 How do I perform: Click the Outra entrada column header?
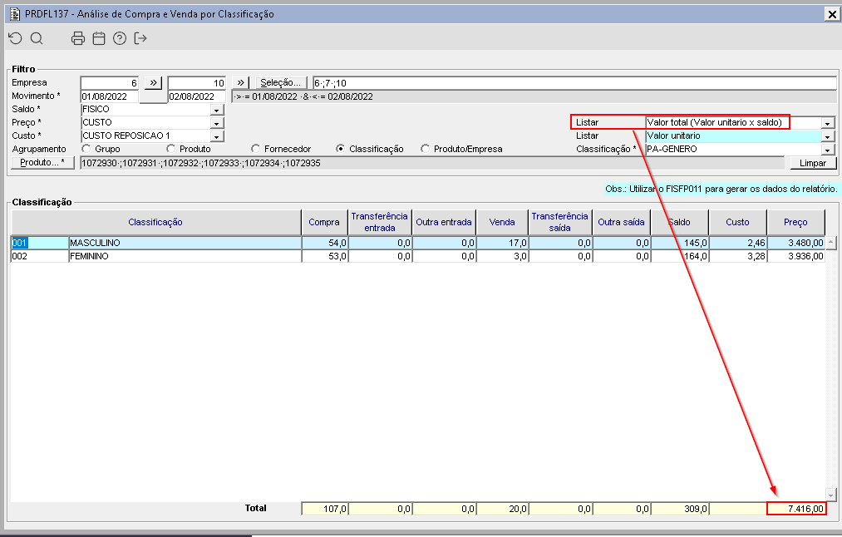444,222
